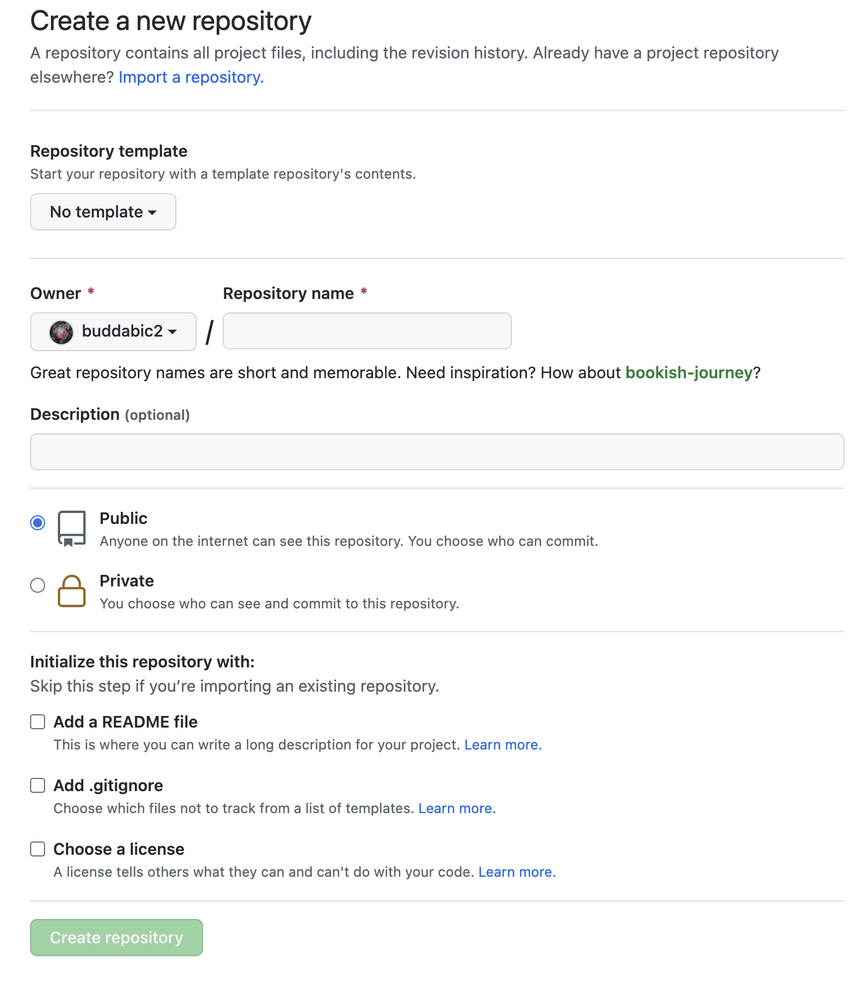863x982 pixels.
Task: Open Learn more about README files
Action: [x=502, y=745]
